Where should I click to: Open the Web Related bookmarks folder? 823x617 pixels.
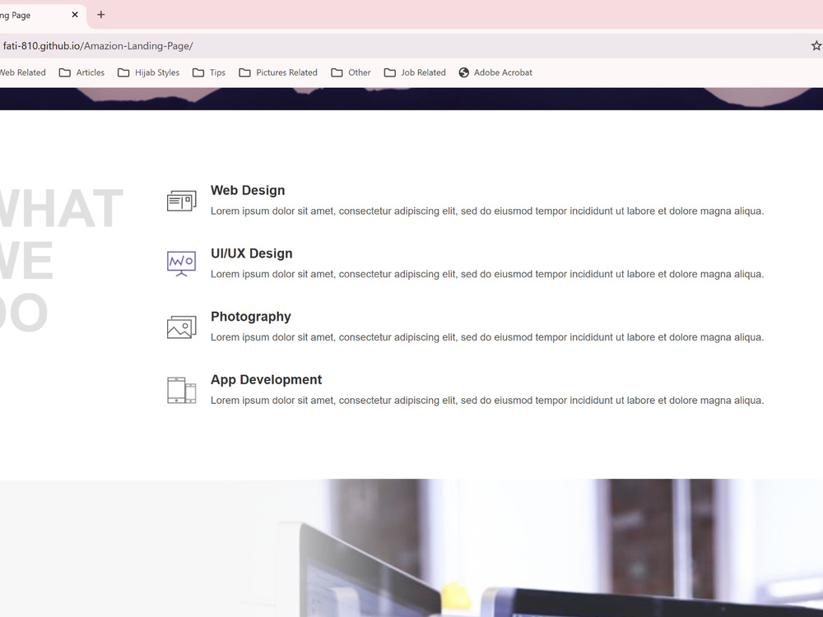23,72
